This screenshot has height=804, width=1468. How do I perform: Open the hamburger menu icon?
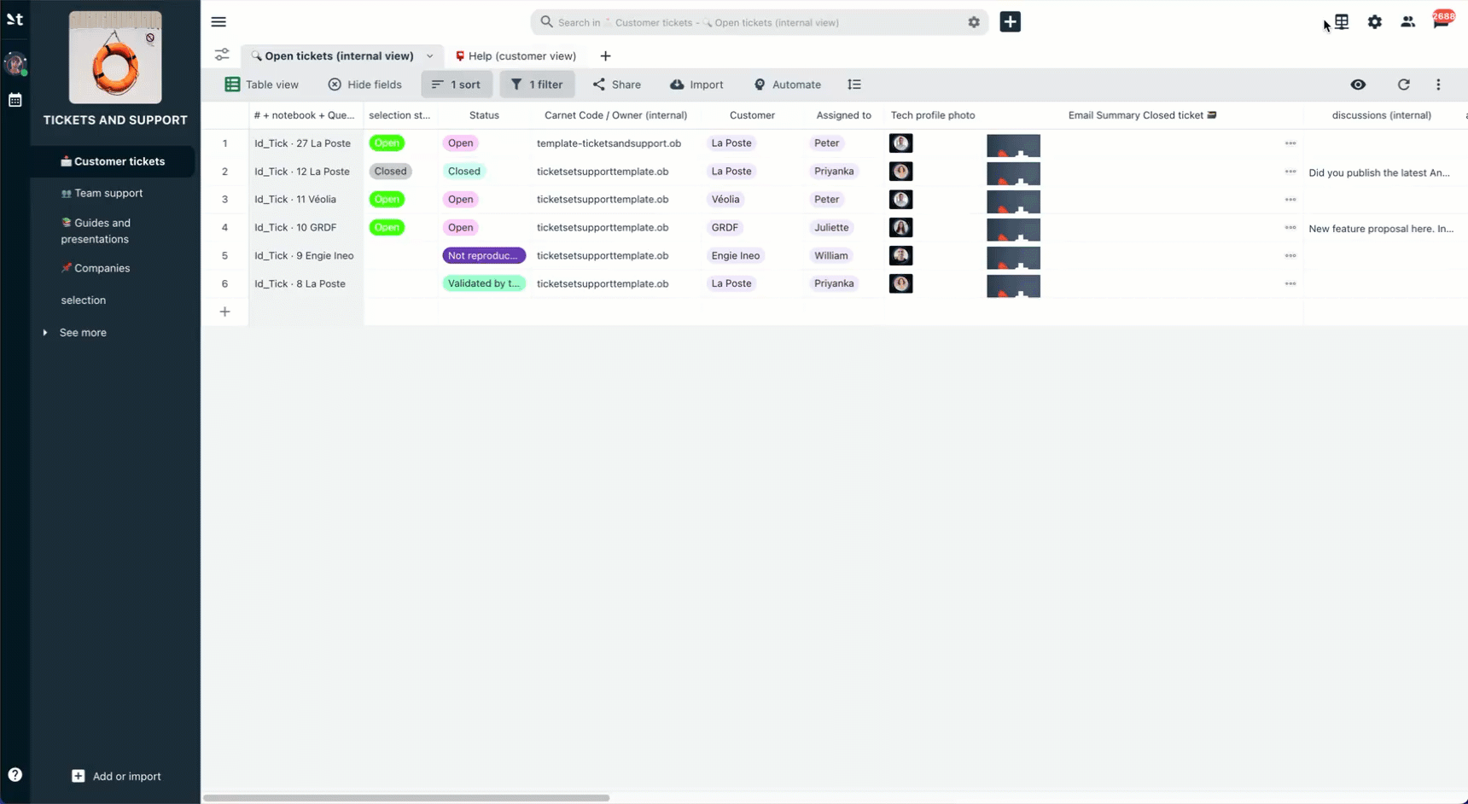pyautogui.click(x=218, y=22)
